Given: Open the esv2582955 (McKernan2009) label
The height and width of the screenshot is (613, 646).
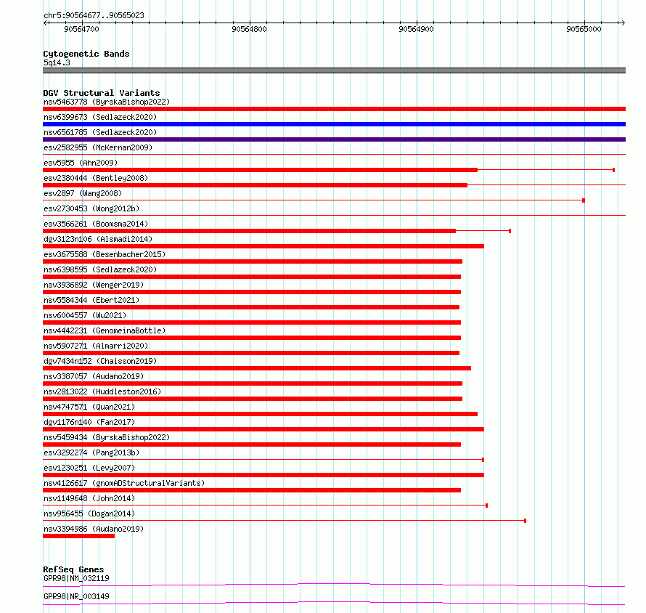Looking at the screenshot, I should coord(98,147).
